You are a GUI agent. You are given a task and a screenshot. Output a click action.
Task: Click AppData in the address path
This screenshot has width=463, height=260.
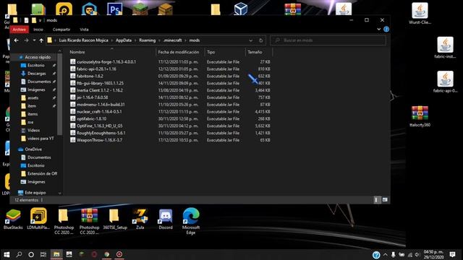coord(124,40)
